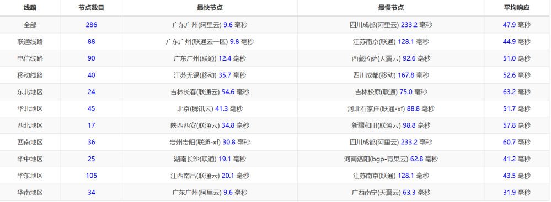Select the 西北地区 row label
551x202 pixels.
(30, 125)
